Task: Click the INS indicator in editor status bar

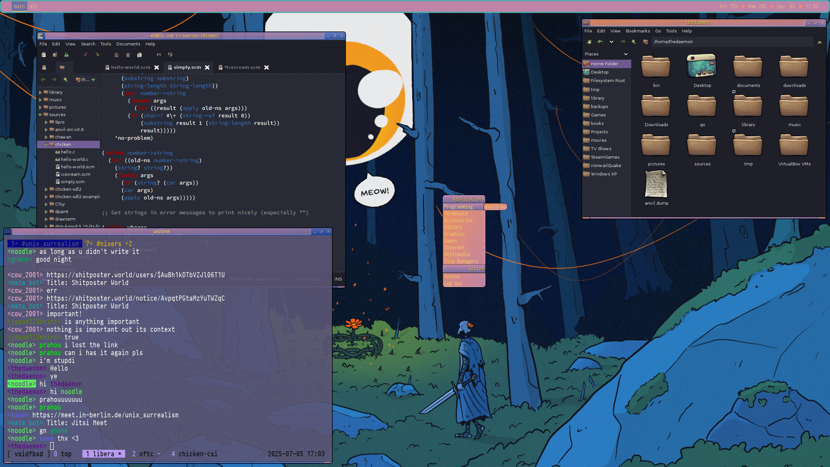Action: [x=338, y=279]
